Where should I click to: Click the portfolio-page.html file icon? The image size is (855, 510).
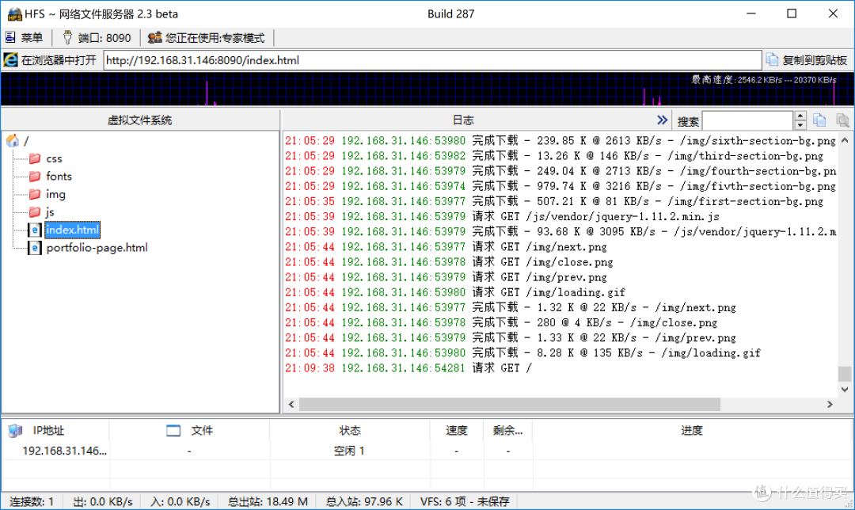(35, 248)
